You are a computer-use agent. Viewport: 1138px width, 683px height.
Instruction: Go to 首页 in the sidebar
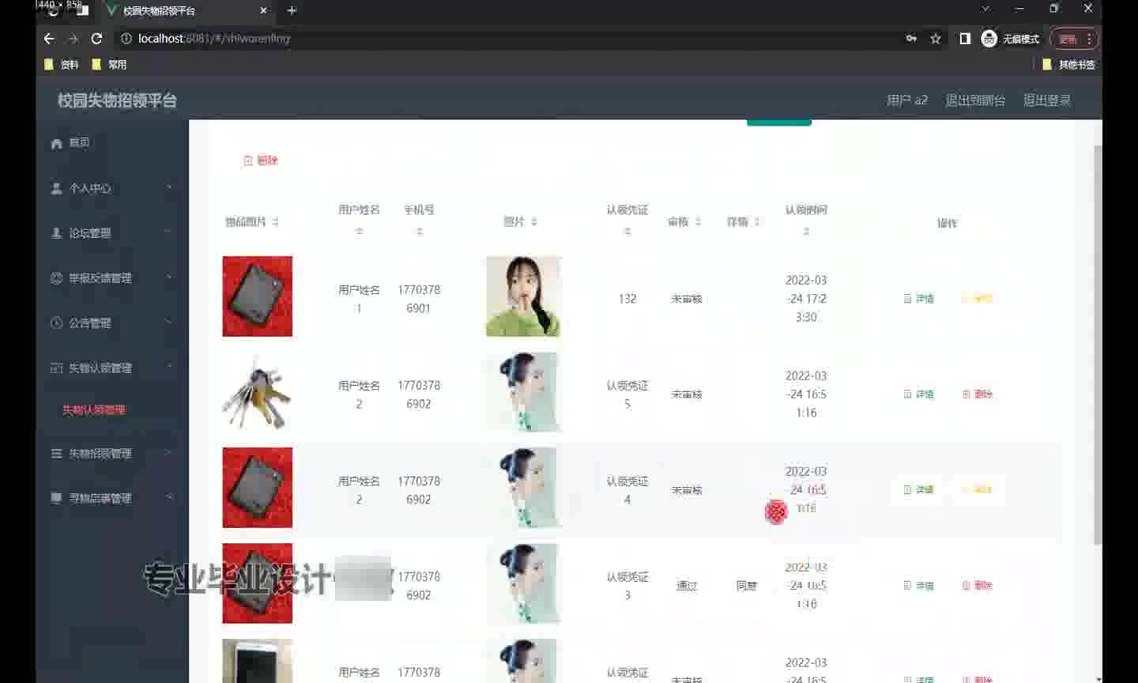[79, 143]
